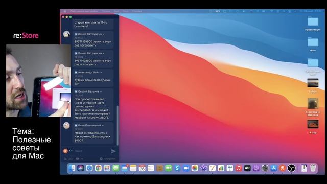327x184 pixels.
Task: Click sender name Сергей Базанов
Action: coord(88,91)
